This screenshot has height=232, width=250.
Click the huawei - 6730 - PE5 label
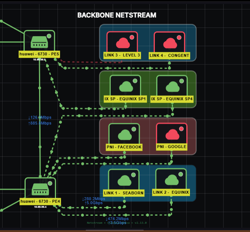click(39, 54)
